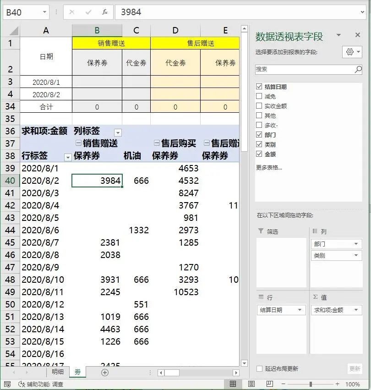Click the 更多表格... link
371x390 pixels.
(x=269, y=167)
